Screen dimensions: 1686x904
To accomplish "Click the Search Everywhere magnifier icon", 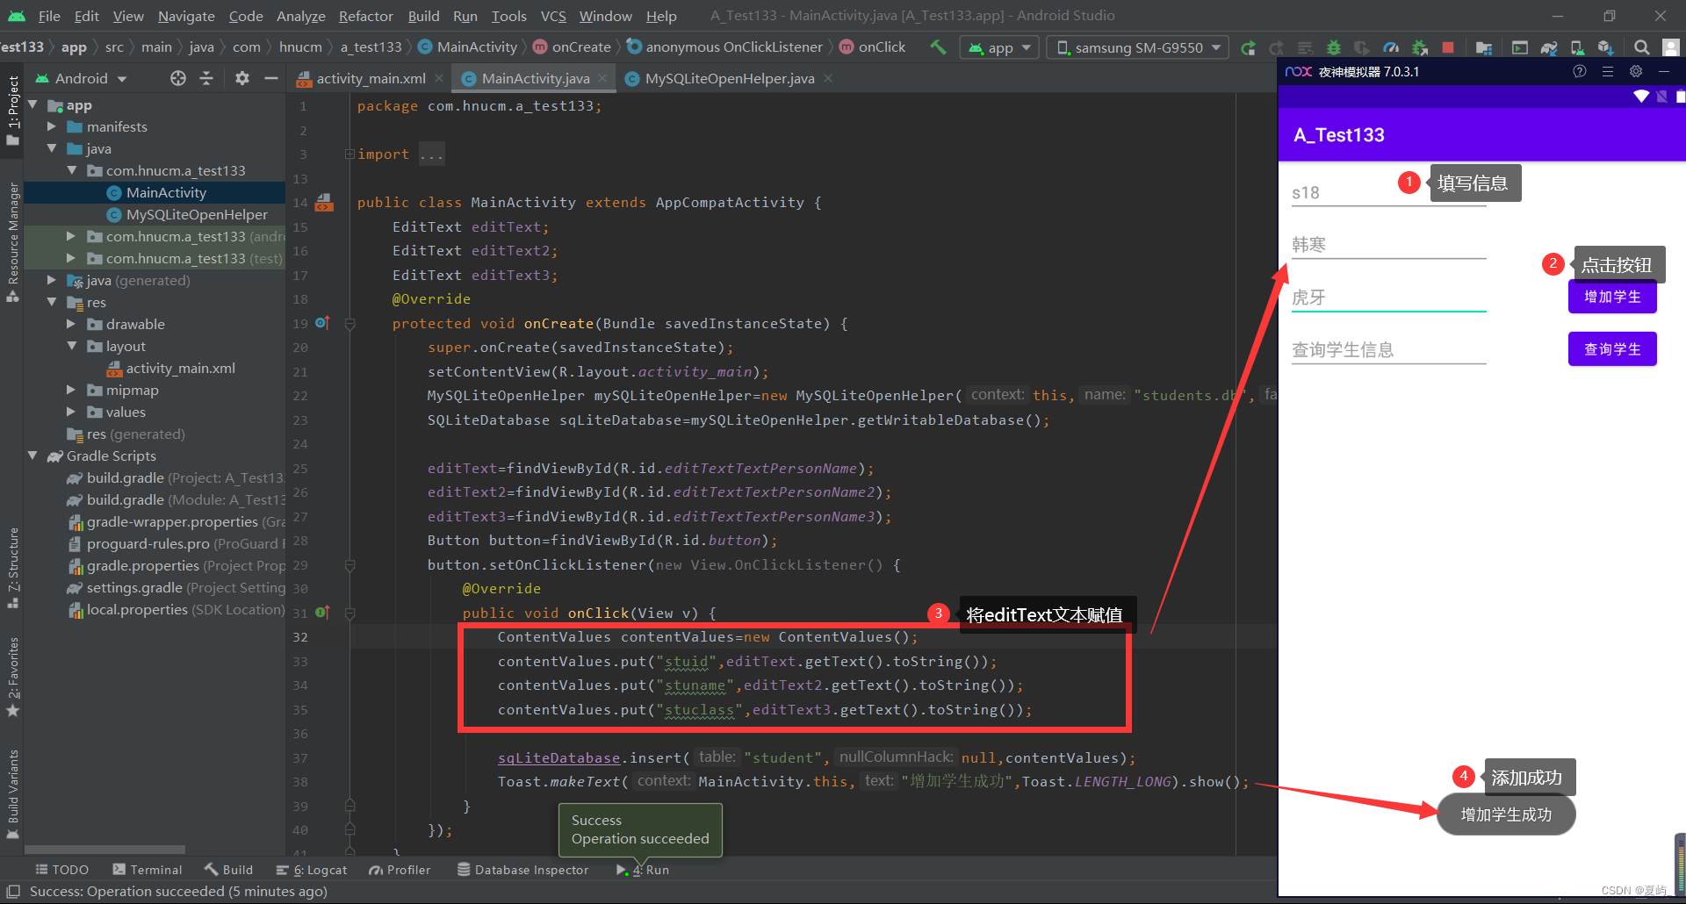I will pos(1641,47).
